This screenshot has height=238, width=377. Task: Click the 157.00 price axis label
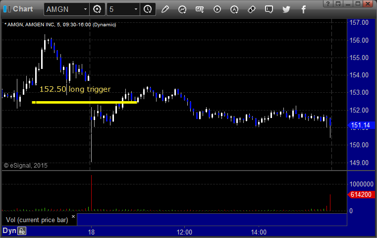point(359,23)
